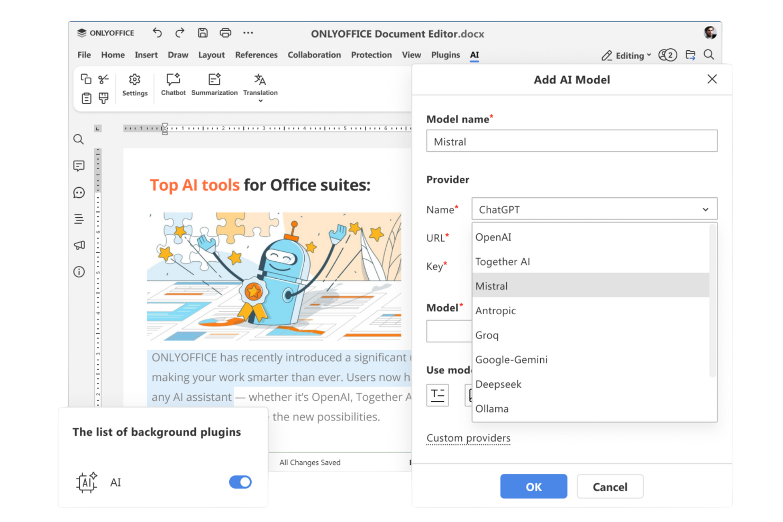783x522 pixels.
Task: Switch to the Insert tab
Action: 146,55
